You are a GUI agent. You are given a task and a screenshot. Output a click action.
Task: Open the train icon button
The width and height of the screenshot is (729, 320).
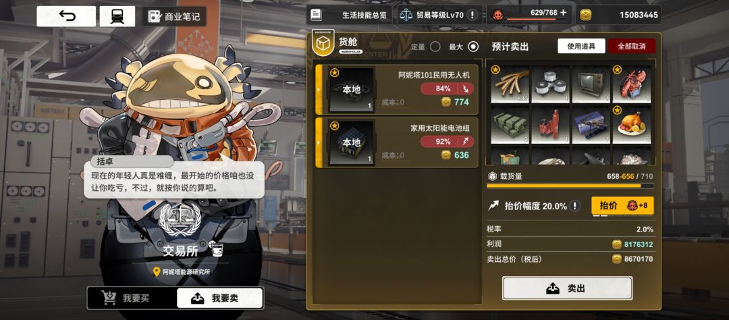click(x=117, y=16)
